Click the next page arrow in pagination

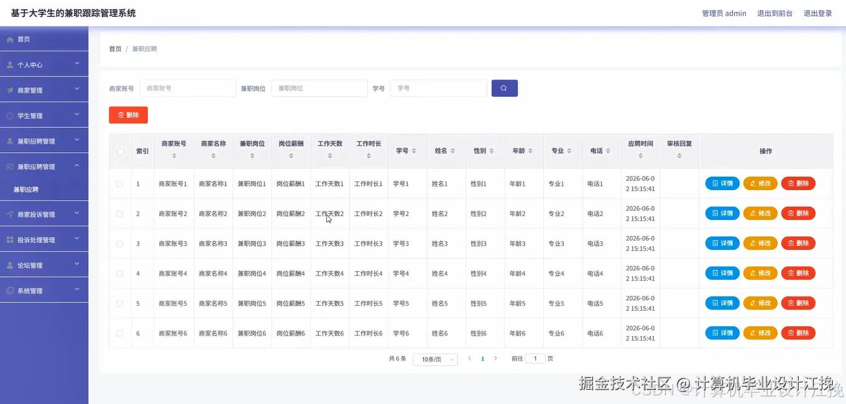coord(495,359)
